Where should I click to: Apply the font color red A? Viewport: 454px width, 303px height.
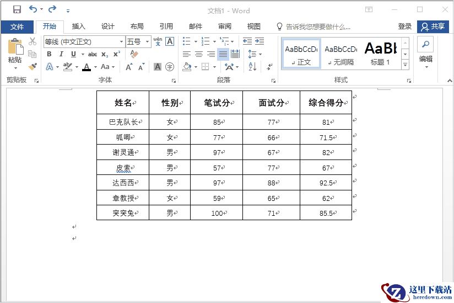(87, 67)
